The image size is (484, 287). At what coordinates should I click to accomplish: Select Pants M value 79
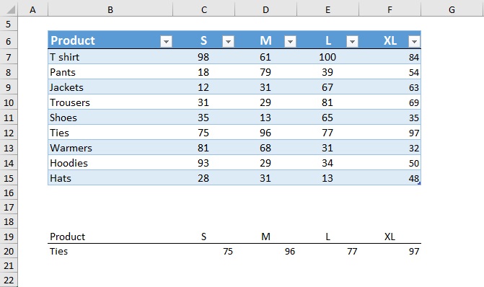265,72
